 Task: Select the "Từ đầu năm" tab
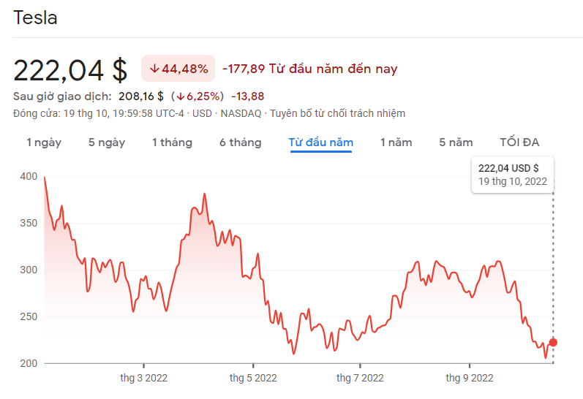(321, 142)
